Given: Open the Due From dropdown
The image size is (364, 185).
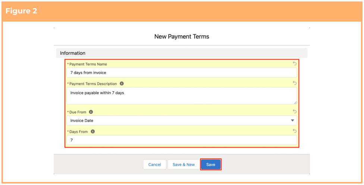Looking at the screenshot, I should coord(182,120).
